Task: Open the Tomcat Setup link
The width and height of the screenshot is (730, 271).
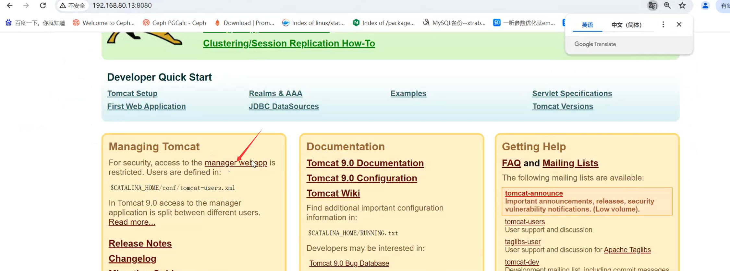Action: [132, 93]
